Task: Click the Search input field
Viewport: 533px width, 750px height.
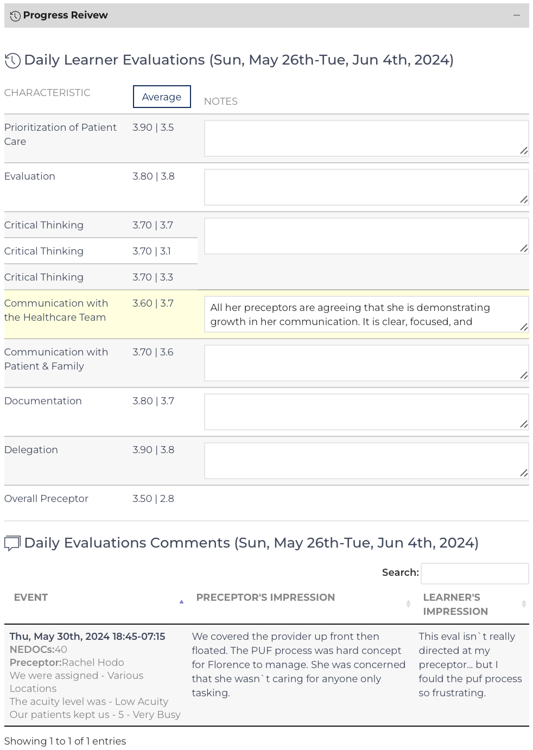Action: click(x=475, y=573)
